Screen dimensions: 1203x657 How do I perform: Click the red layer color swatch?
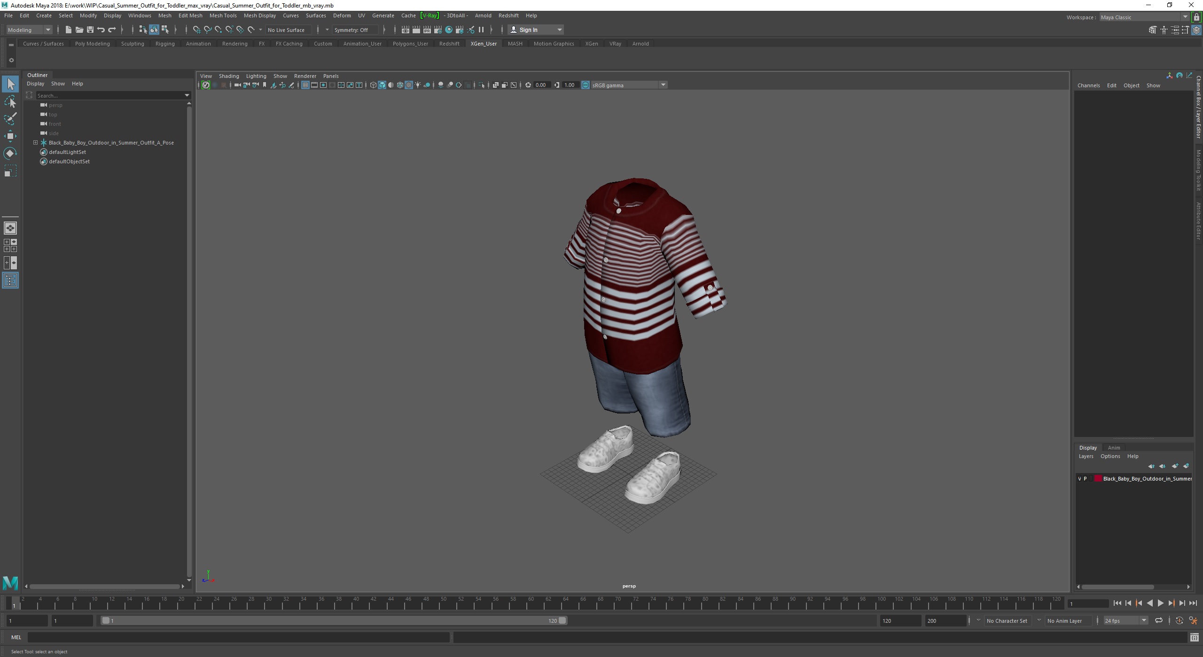click(1098, 479)
